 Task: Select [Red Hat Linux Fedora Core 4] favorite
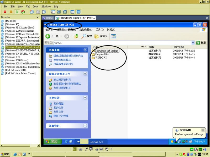click(x=20, y=74)
